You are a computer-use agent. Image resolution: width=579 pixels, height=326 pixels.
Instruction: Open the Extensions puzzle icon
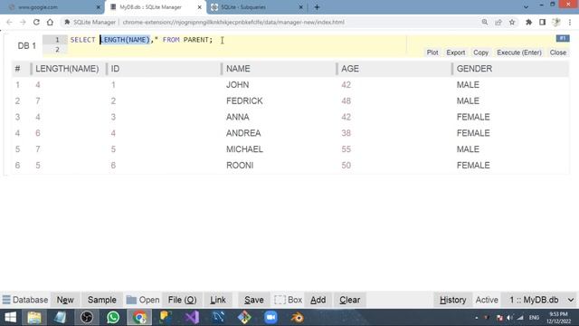click(528, 22)
